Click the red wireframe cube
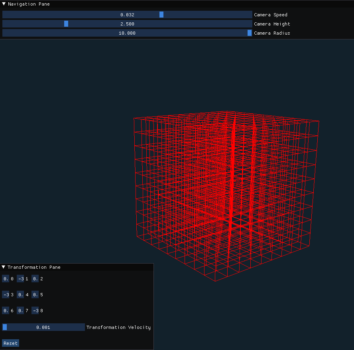Screen dimensions: 354x350 [226, 196]
